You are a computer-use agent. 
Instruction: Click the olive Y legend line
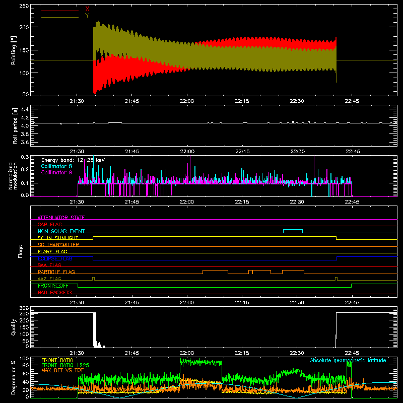click(x=60, y=17)
